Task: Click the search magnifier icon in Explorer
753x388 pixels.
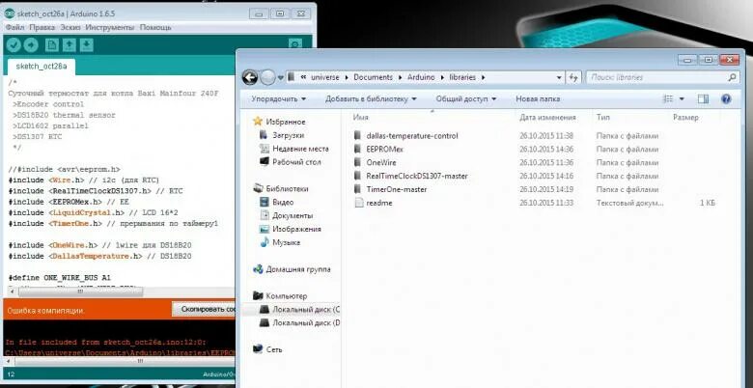Action: click(732, 77)
